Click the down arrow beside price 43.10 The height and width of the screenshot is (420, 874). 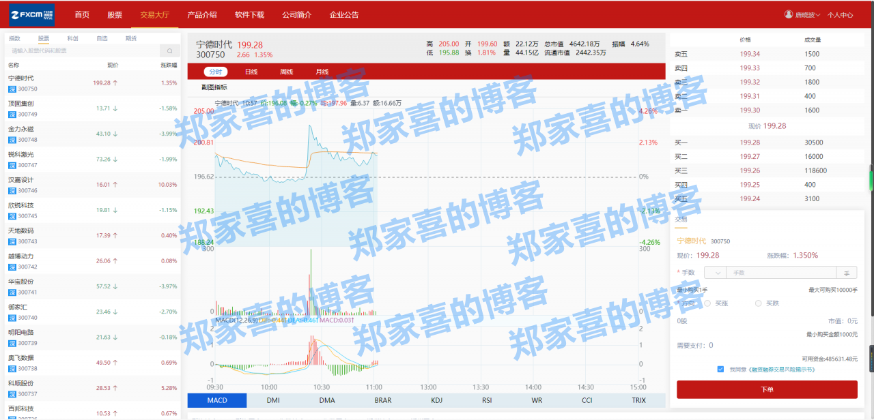(x=115, y=134)
